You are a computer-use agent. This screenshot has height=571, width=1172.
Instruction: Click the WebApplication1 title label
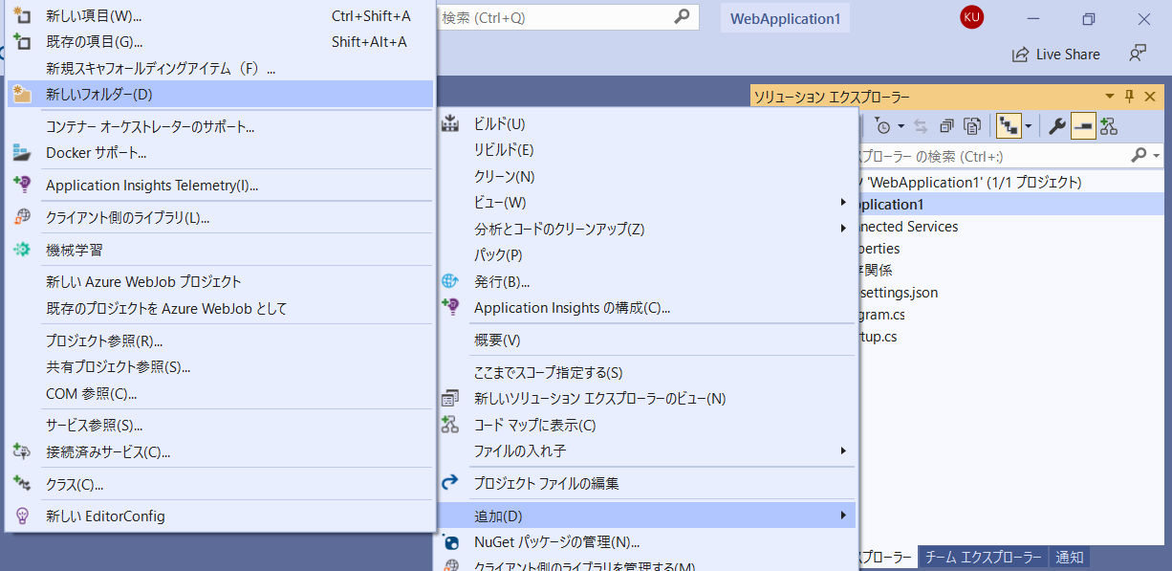pyautogui.click(x=785, y=18)
